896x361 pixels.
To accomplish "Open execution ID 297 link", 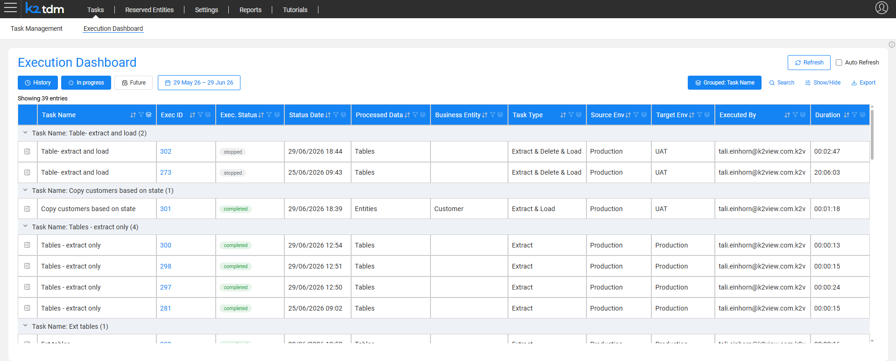I will (166, 287).
